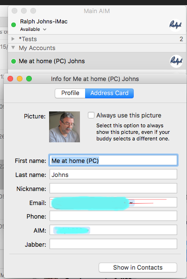Open the Available status dropdown
This screenshot has height=279, width=187.
33,29
